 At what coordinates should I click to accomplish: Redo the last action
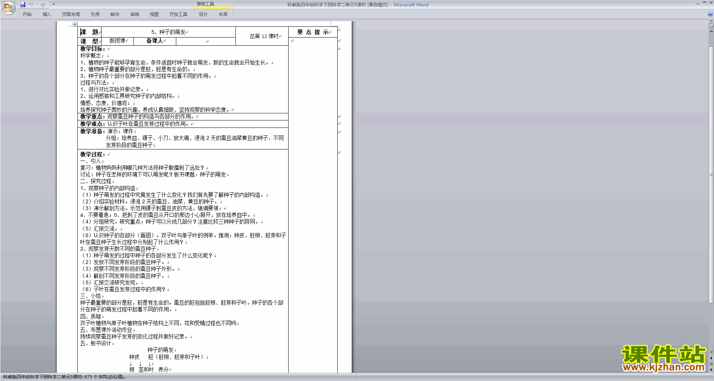[43, 4]
